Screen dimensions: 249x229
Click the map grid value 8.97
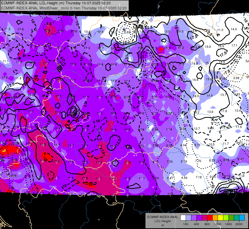pos(113,97)
